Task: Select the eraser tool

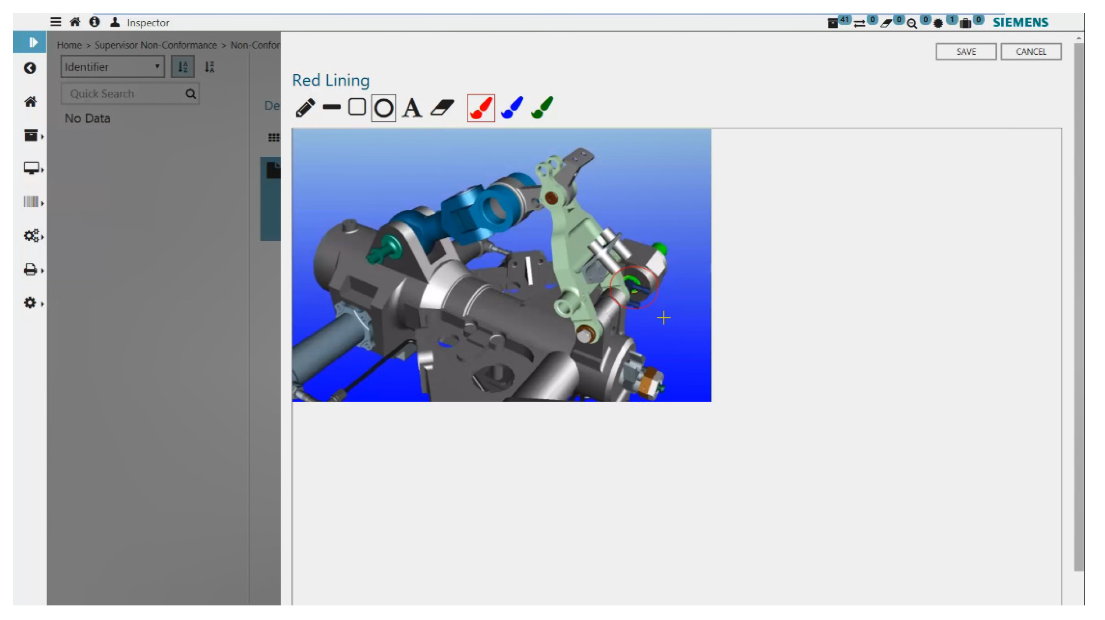Action: tap(442, 108)
